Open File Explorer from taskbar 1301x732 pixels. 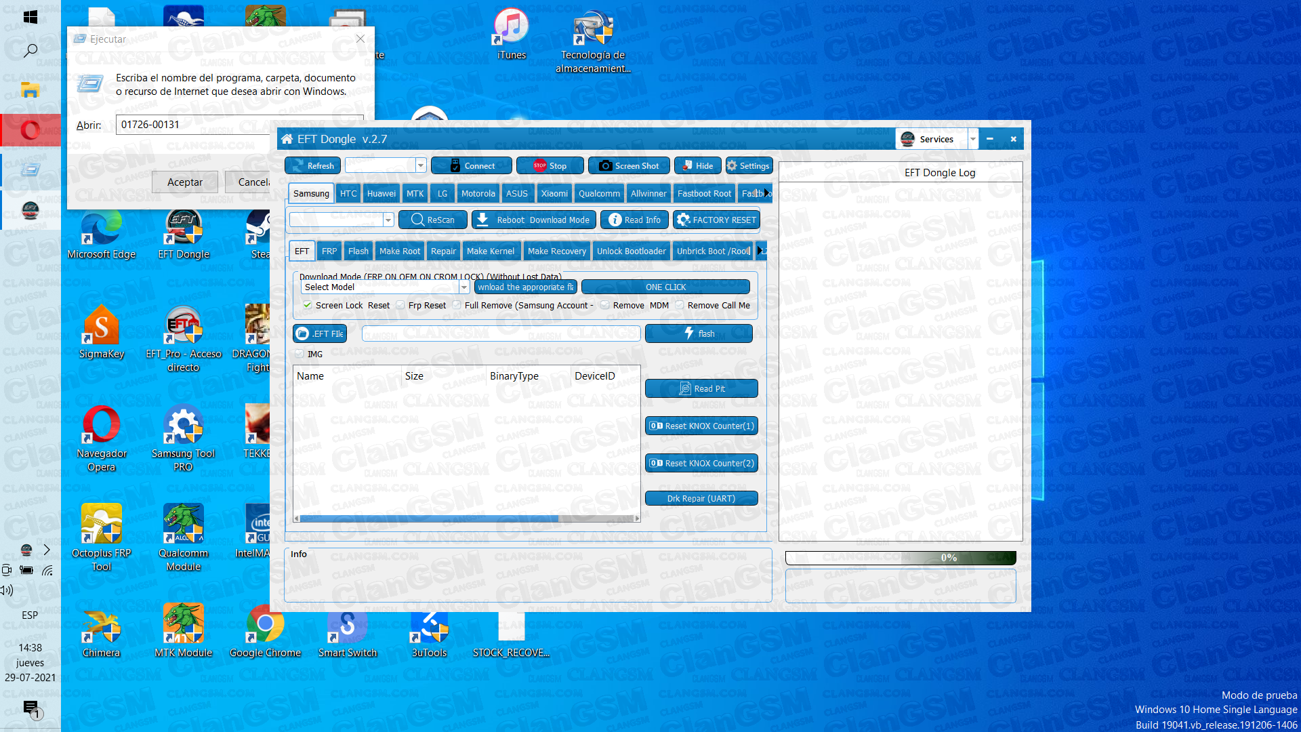point(30,90)
